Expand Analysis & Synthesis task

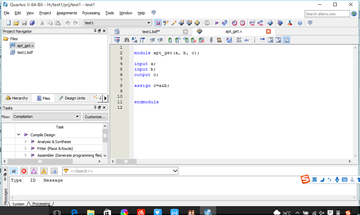point(26,141)
